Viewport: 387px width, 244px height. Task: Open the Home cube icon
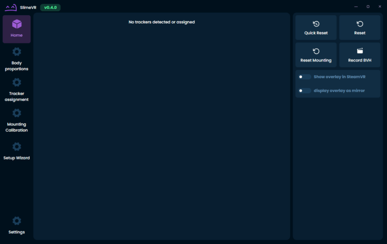[x=17, y=24]
